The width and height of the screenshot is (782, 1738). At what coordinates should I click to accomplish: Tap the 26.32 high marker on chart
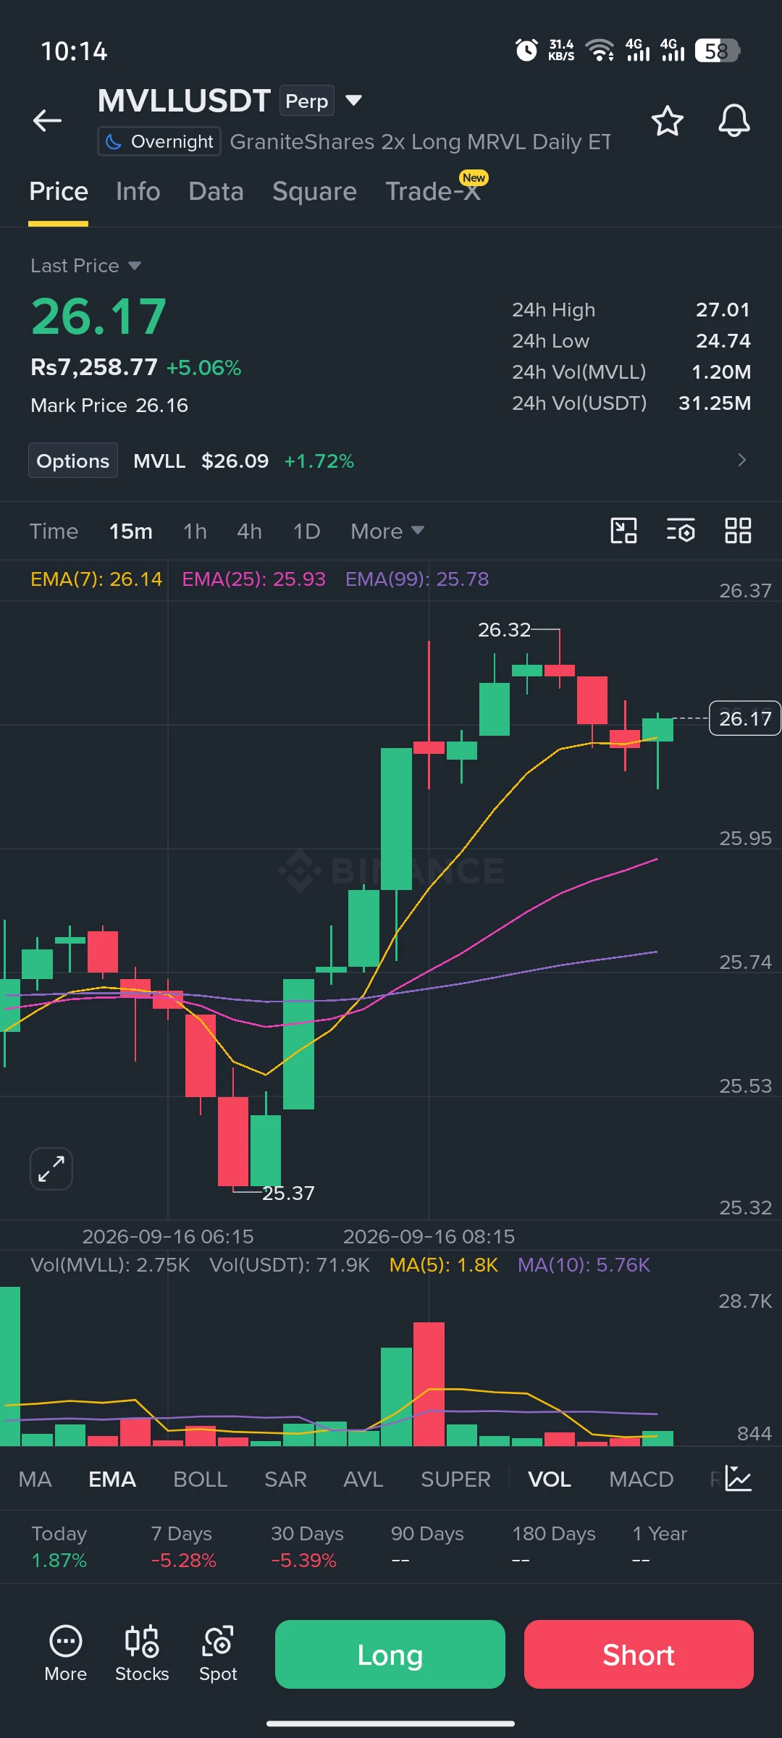click(x=505, y=630)
